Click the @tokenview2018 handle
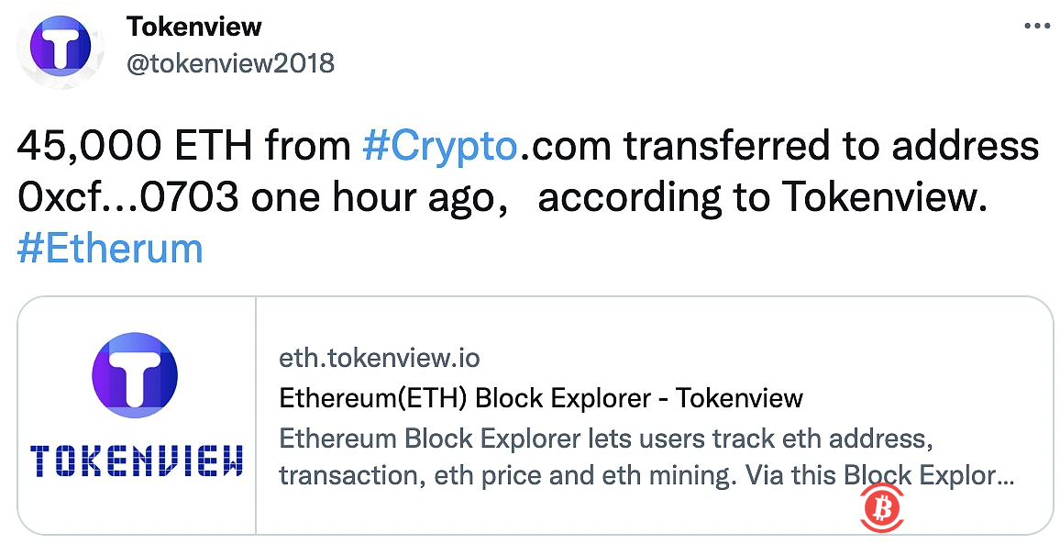 pos(231,63)
